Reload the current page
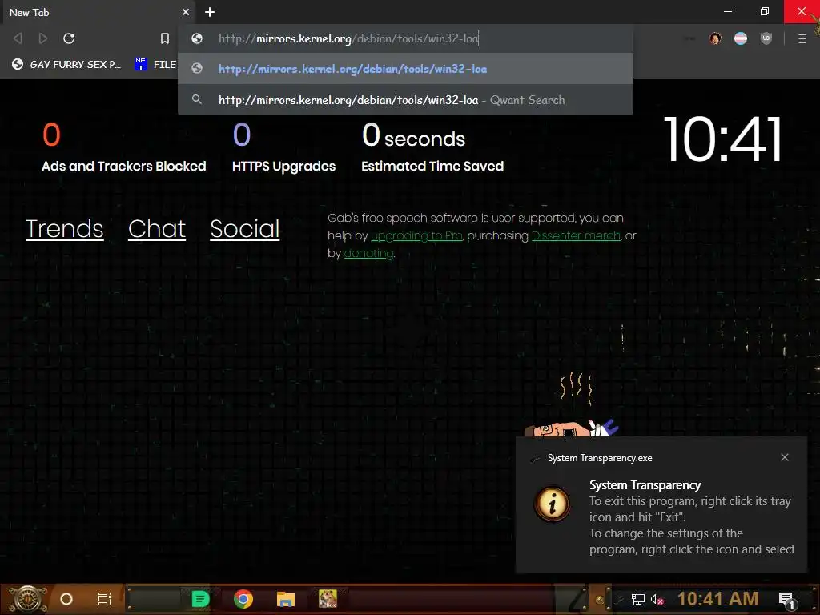The width and height of the screenshot is (820, 615). (x=69, y=38)
